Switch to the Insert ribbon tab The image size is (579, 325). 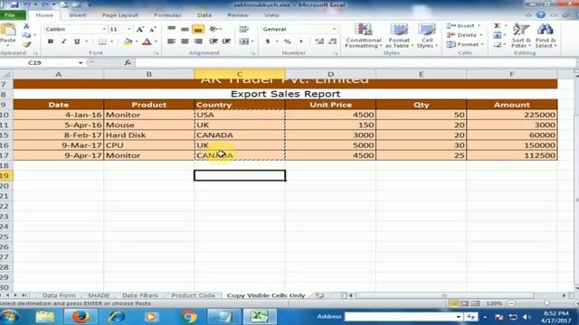tap(77, 15)
